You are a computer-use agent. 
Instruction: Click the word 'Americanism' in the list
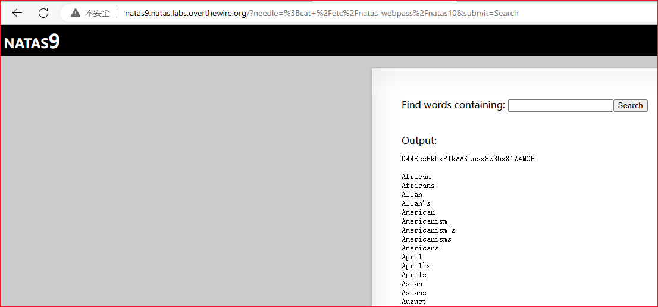(x=424, y=221)
